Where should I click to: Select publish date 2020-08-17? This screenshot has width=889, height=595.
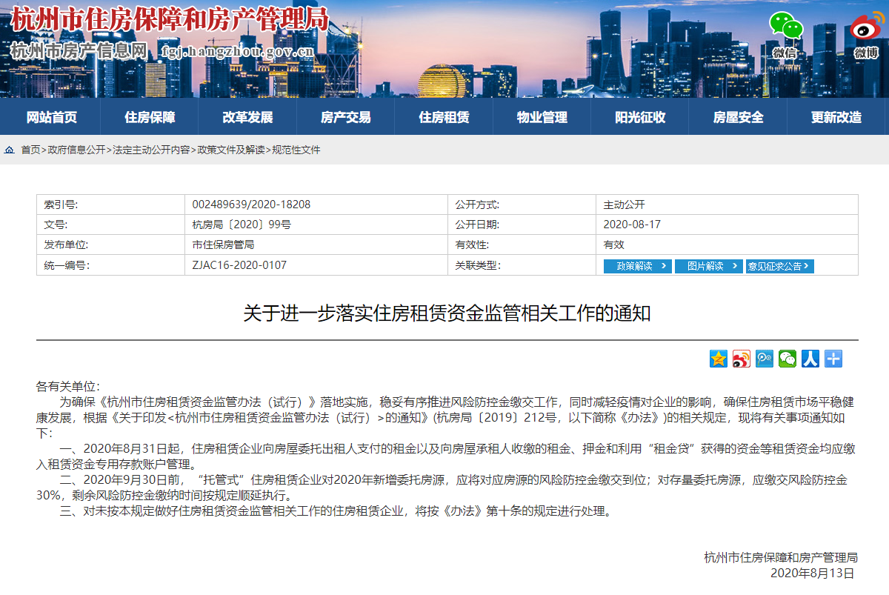pyautogui.click(x=632, y=225)
